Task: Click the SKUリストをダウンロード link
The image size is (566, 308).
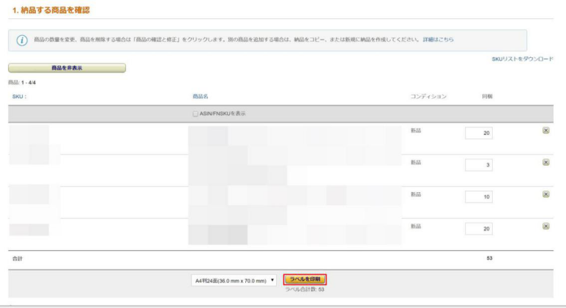Action: (x=522, y=59)
